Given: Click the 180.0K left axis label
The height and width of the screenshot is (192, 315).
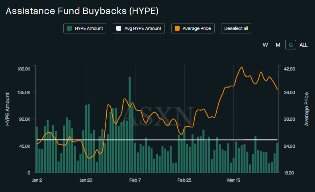Looking at the screenshot, I should (24, 69).
